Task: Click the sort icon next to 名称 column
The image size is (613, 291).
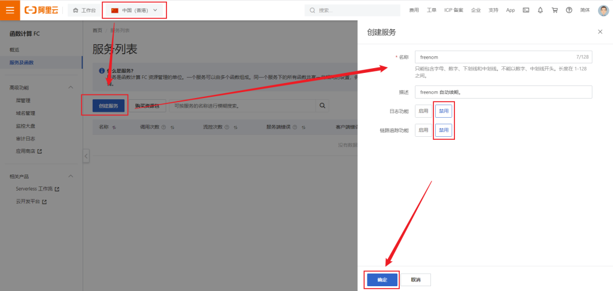Action: [x=114, y=127]
